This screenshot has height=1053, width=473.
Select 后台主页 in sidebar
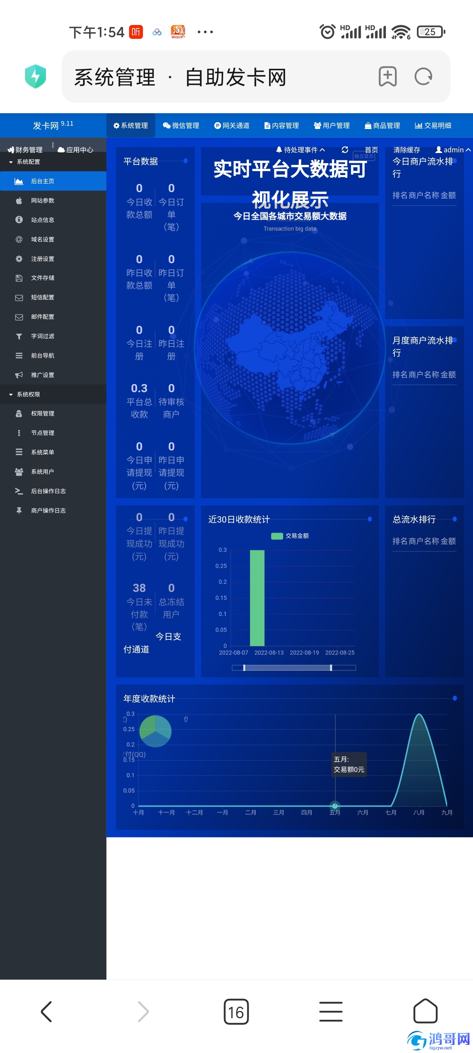point(53,181)
